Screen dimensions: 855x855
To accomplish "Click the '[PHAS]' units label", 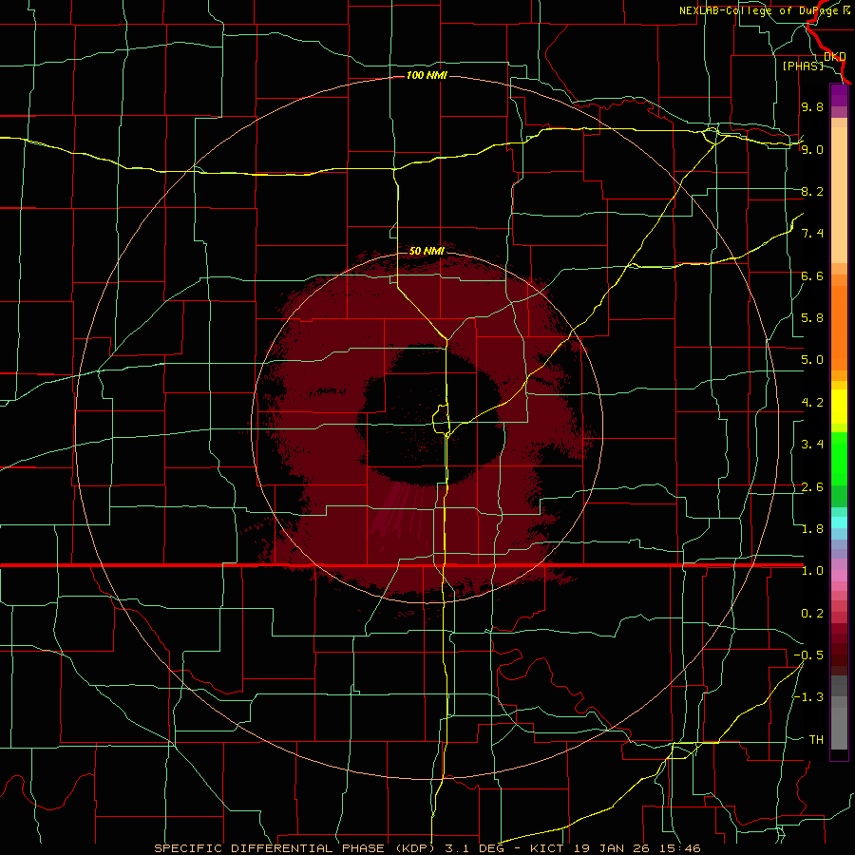I will tap(803, 66).
